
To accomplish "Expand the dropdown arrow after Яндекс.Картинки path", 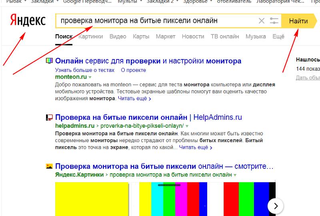I will (x=235, y=175).
